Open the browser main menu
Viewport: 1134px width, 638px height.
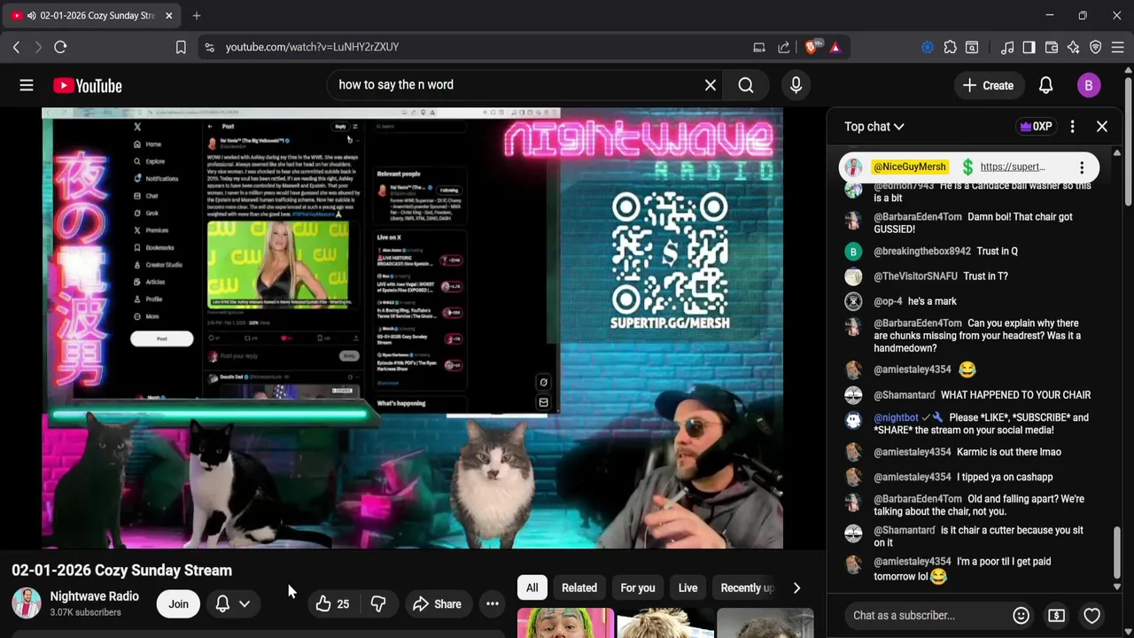[x=1117, y=47]
